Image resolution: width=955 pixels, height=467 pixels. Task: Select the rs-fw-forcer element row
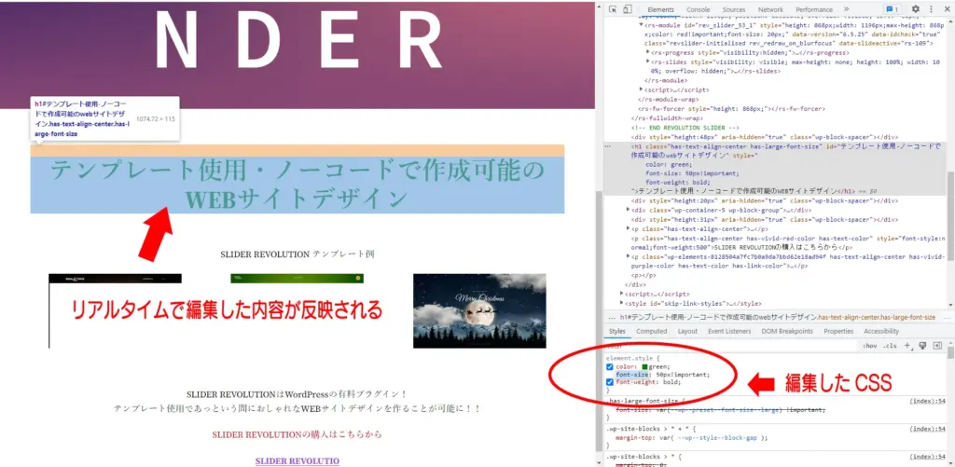click(731, 108)
